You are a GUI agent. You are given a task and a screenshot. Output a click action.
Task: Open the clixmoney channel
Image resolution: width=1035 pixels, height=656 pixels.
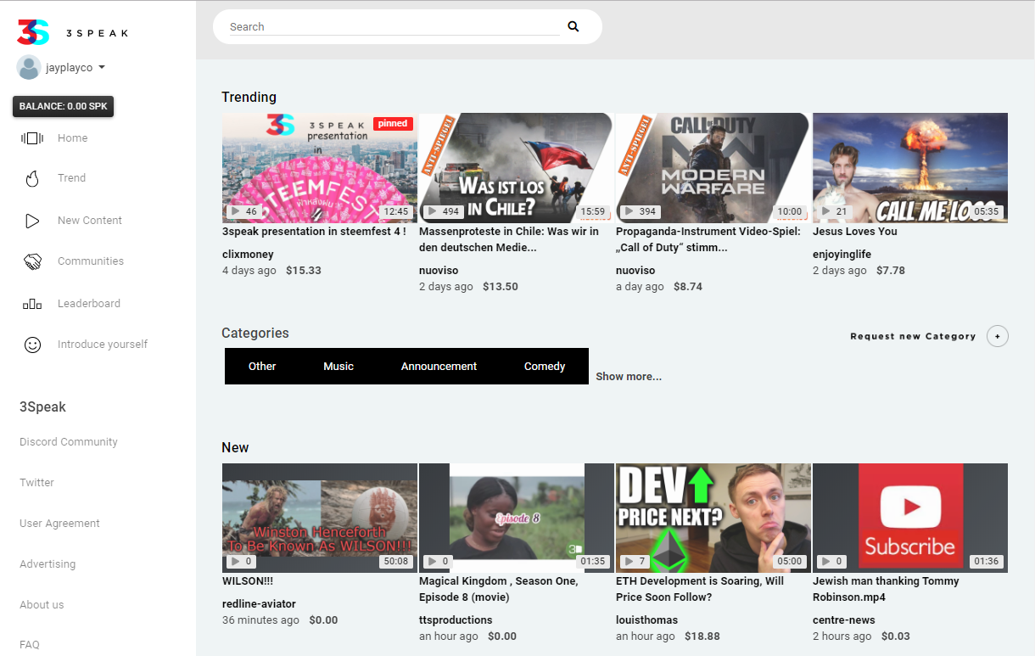pyautogui.click(x=248, y=255)
